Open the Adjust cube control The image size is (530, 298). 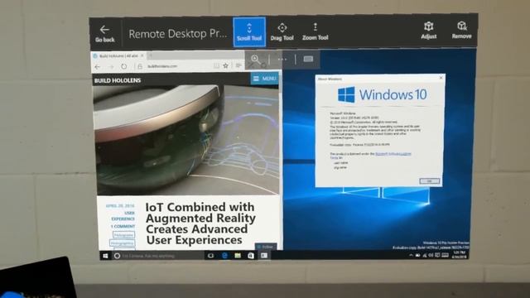tap(429, 31)
